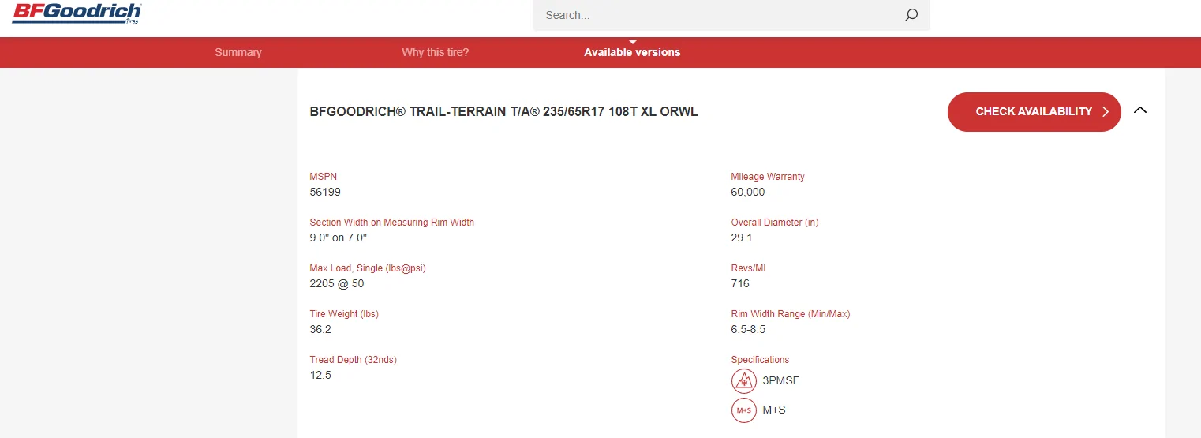Viewport: 1201px width, 438px height.
Task: Select the Available versions tab
Action: click(632, 52)
